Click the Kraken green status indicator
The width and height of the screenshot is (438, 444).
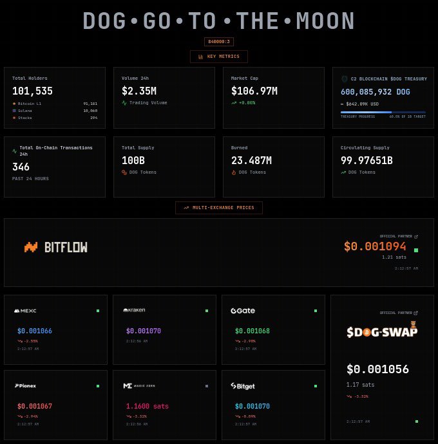[x=207, y=311]
